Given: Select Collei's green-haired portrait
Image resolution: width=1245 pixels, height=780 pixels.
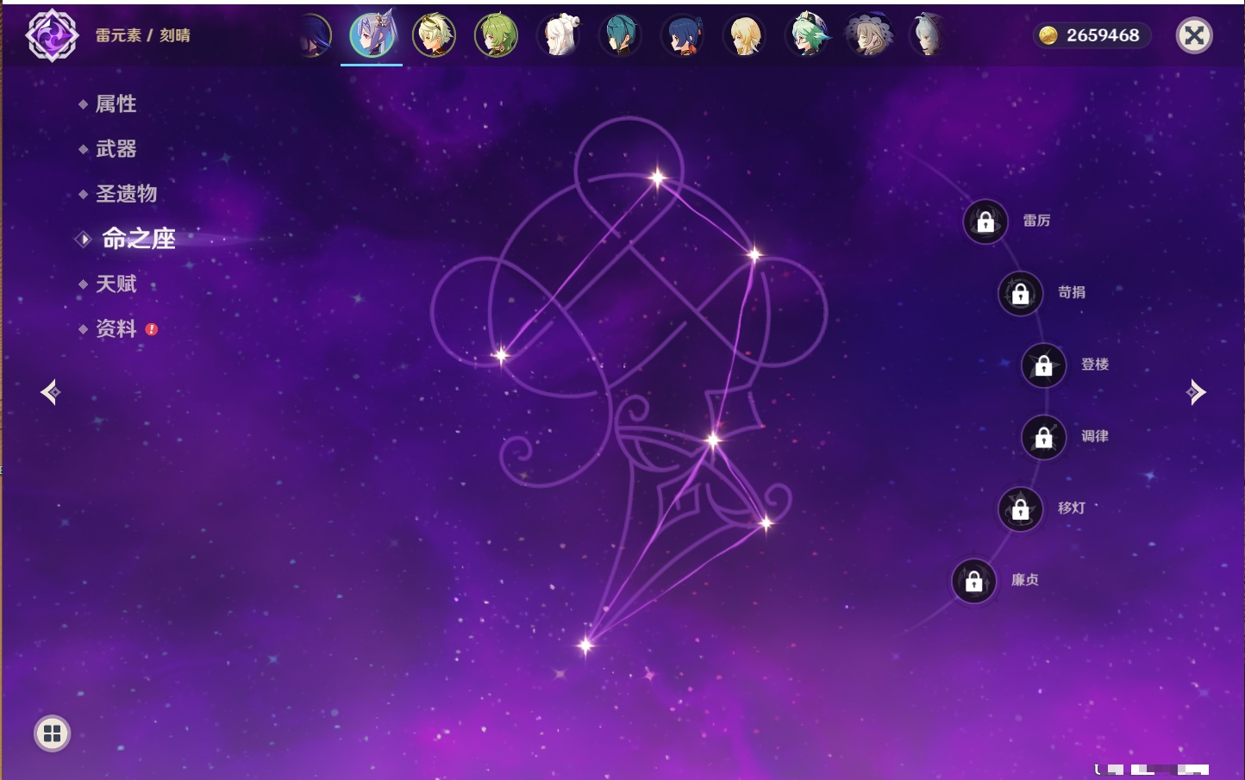Looking at the screenshot, I should 497,35.
